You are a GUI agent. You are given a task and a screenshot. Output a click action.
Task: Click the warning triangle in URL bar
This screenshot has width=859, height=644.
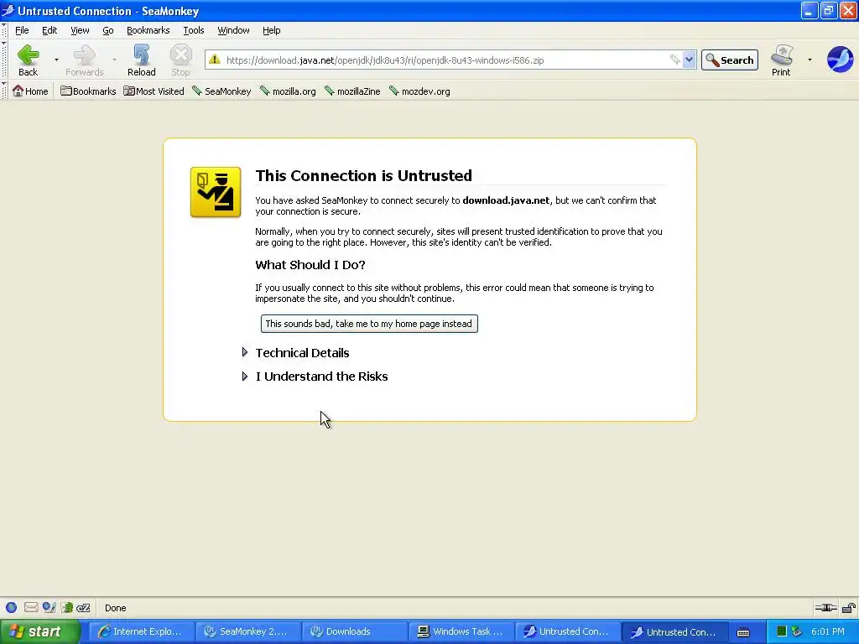coord(215,60)
